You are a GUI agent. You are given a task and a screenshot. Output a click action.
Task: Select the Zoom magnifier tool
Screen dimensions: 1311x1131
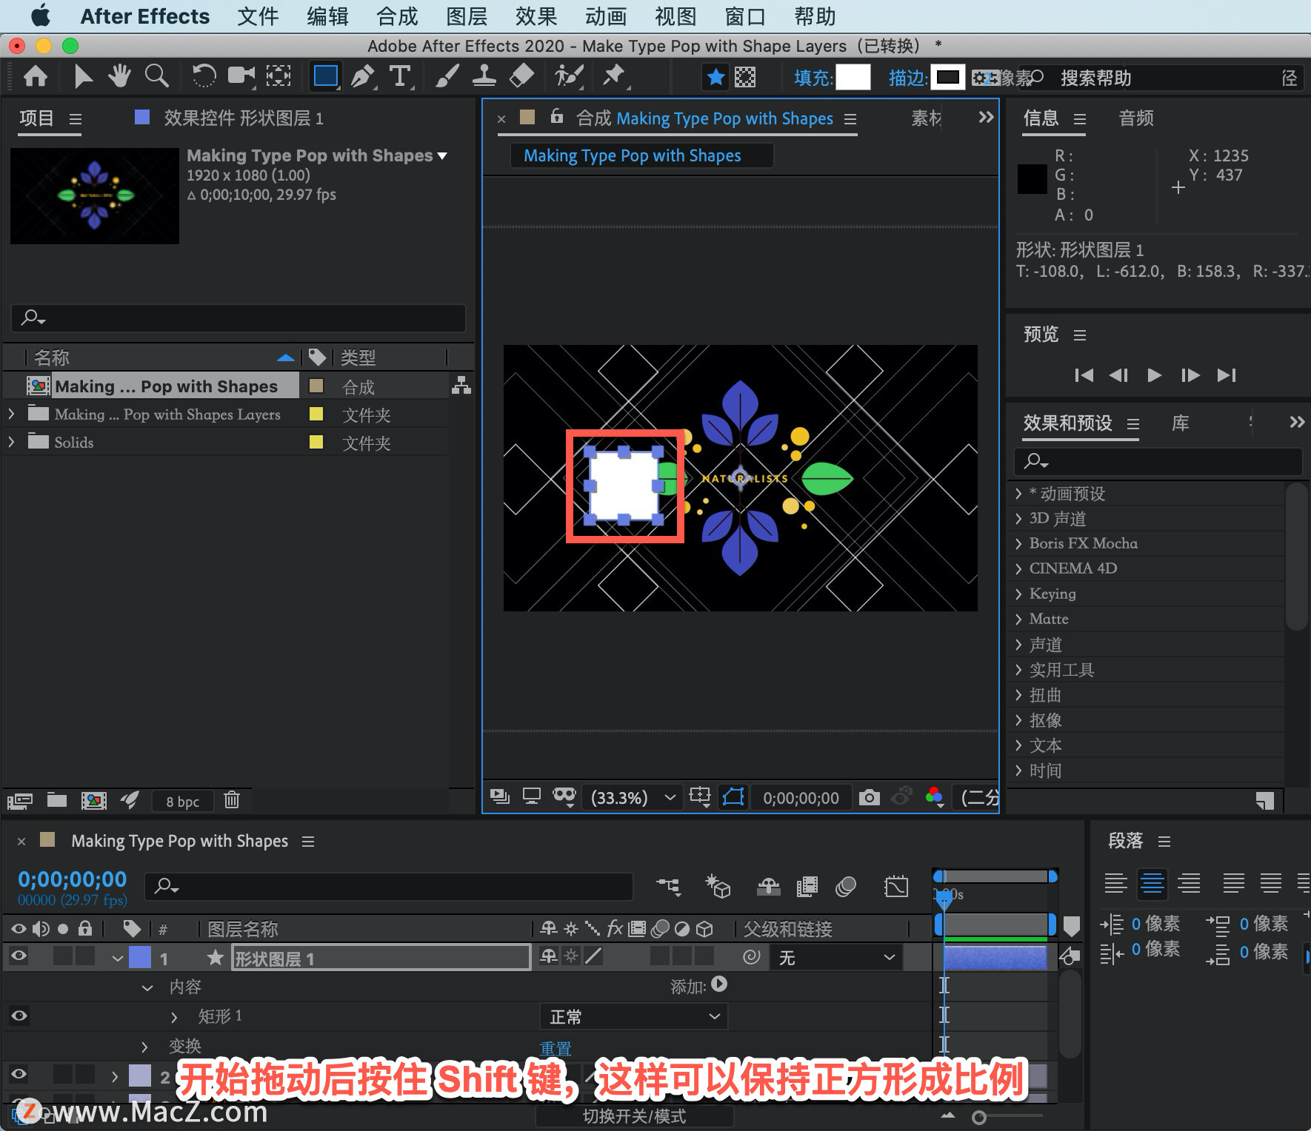click(156, 76)
